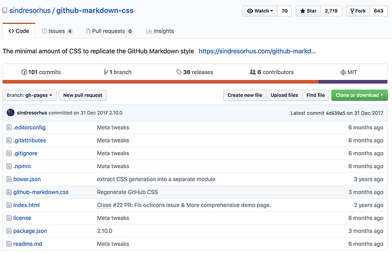Open the 2.10.0 commit message in commit bar
The image size is (392, 254).
[x=115, y=113]
